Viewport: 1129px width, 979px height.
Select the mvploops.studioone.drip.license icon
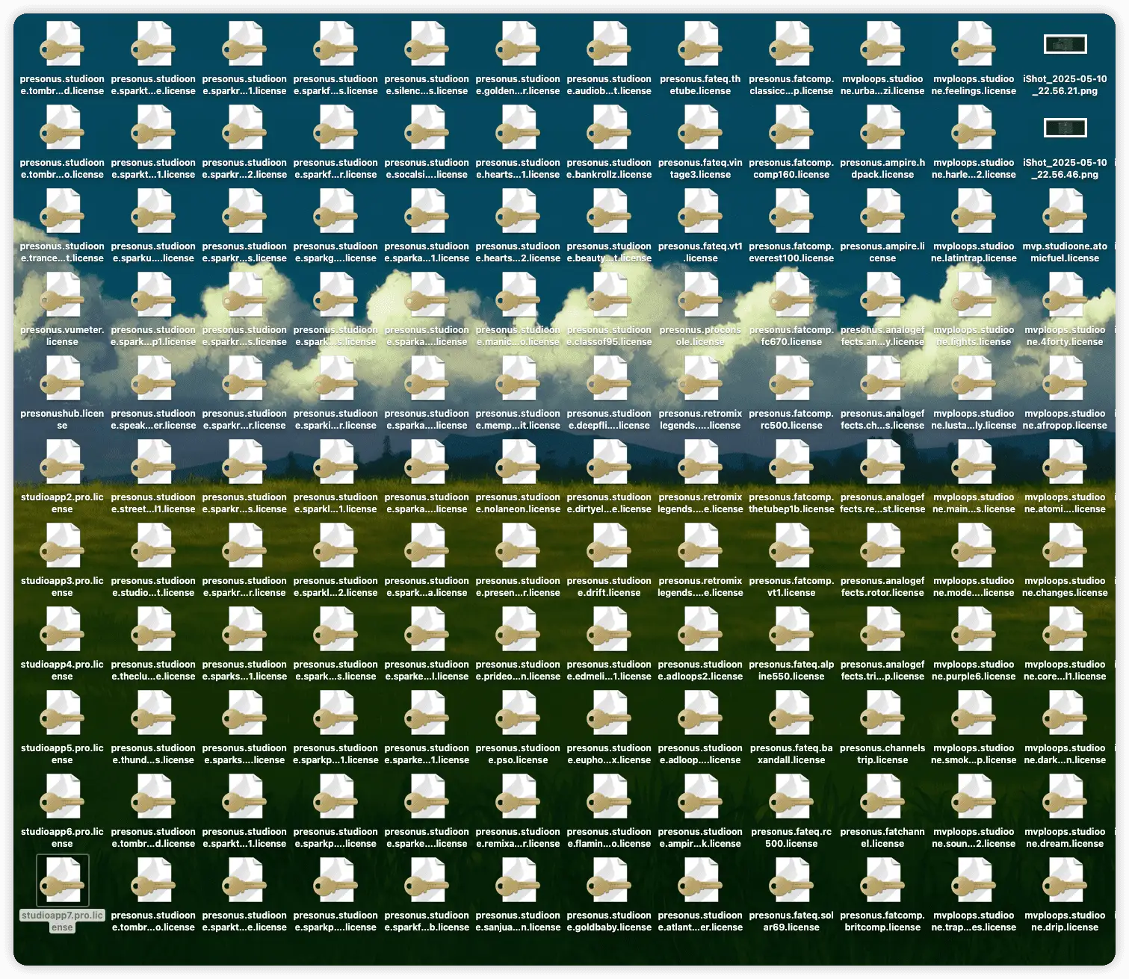(1065, 881)
